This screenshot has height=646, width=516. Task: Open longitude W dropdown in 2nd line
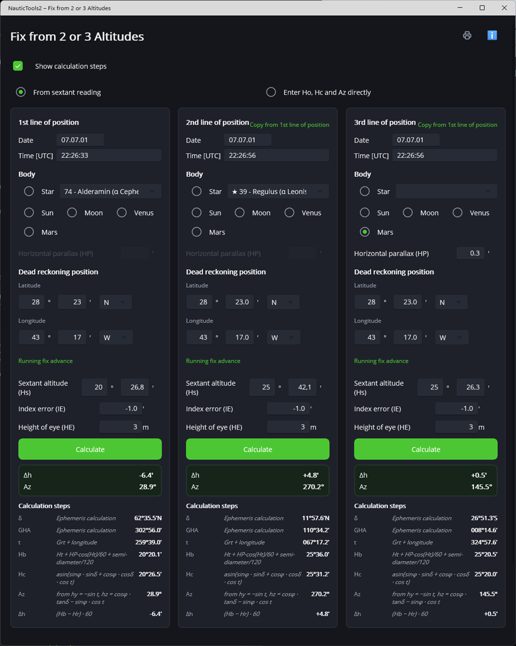pyautogui.click(x=283, y=337)
